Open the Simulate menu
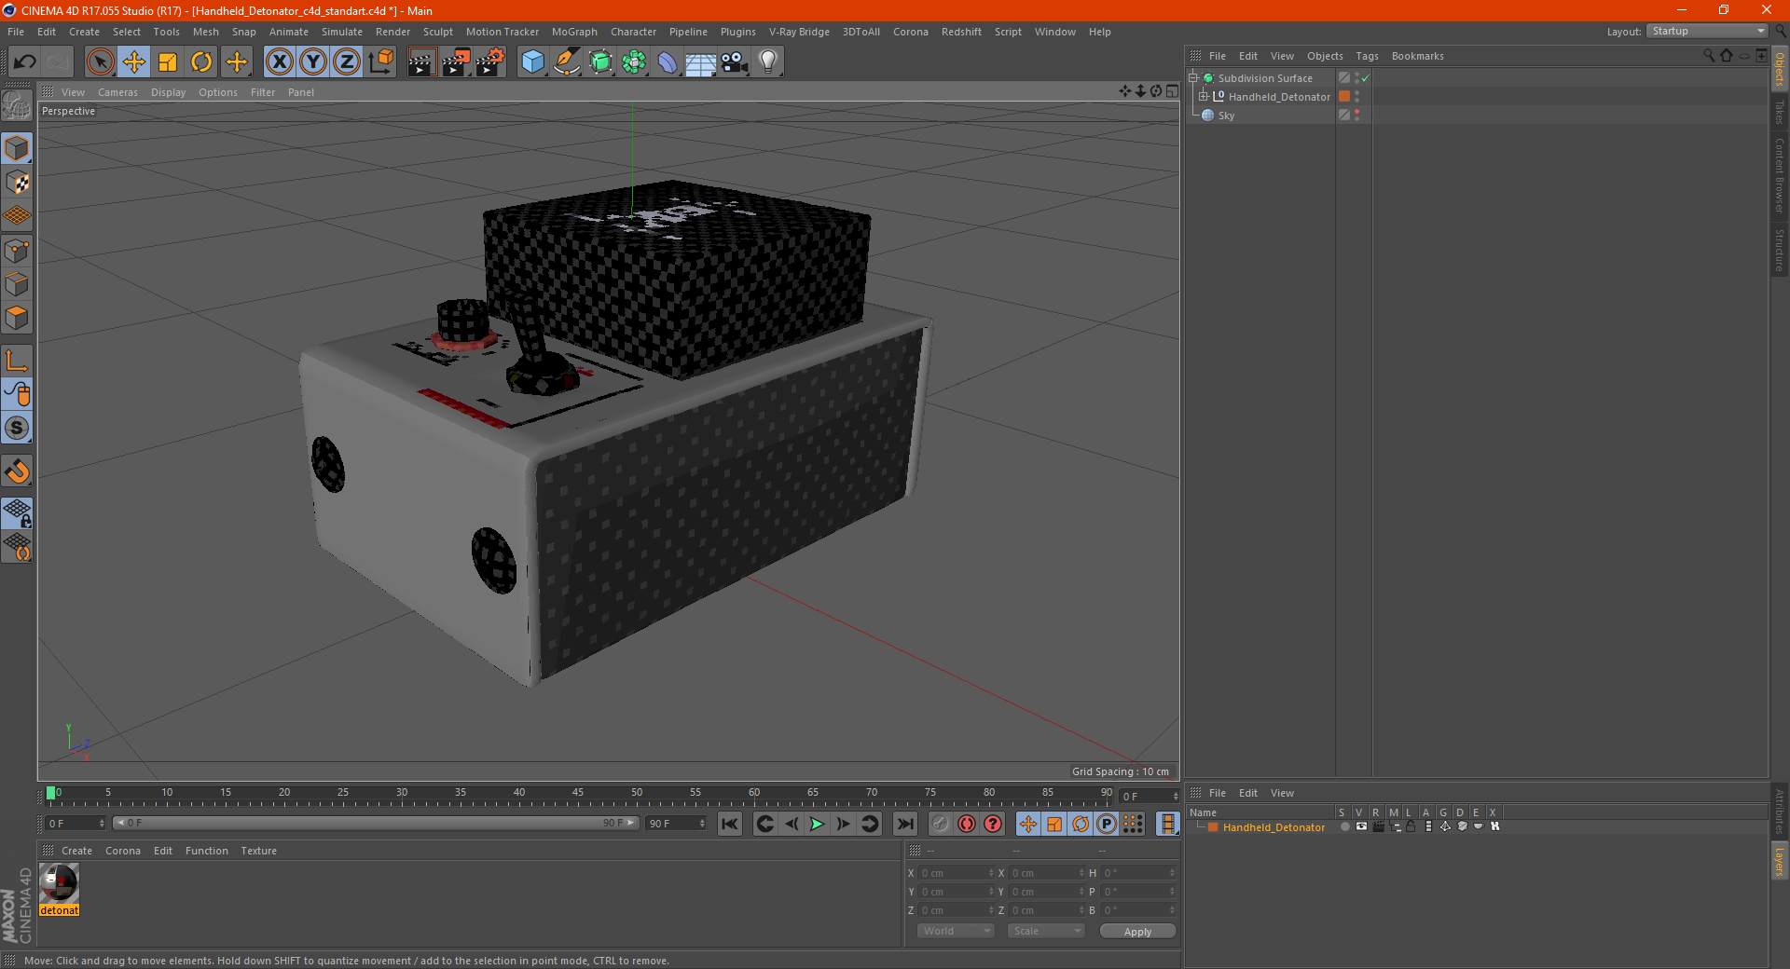This screenshot has height=969, width=1790. tap(342, 32)
